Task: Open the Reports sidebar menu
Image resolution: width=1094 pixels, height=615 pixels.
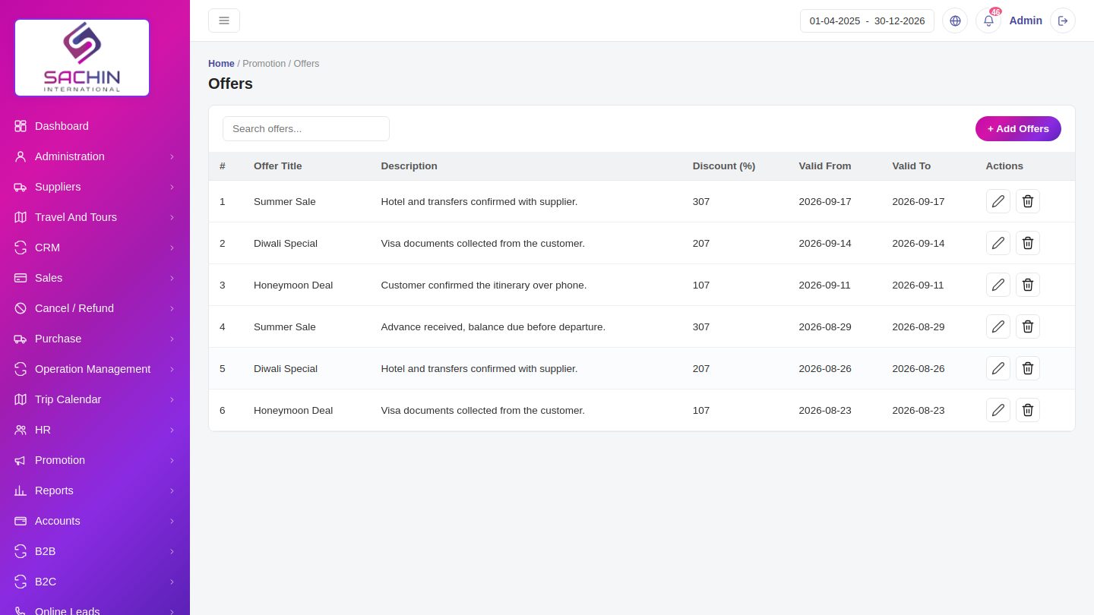Action: (x=95, y=490)
